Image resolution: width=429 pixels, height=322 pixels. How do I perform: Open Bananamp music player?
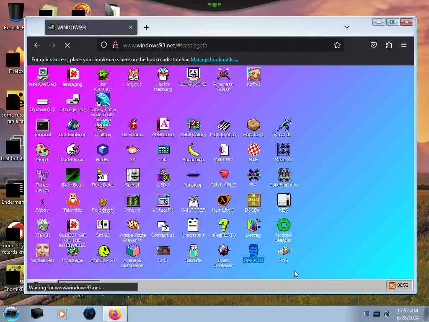(x=193, y=153)
